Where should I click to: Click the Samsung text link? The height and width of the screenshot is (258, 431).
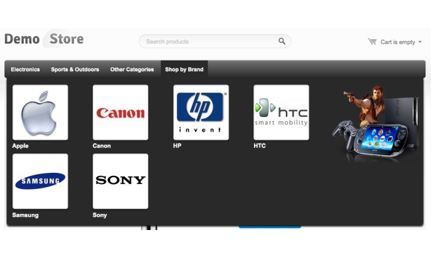click(26, 215)
